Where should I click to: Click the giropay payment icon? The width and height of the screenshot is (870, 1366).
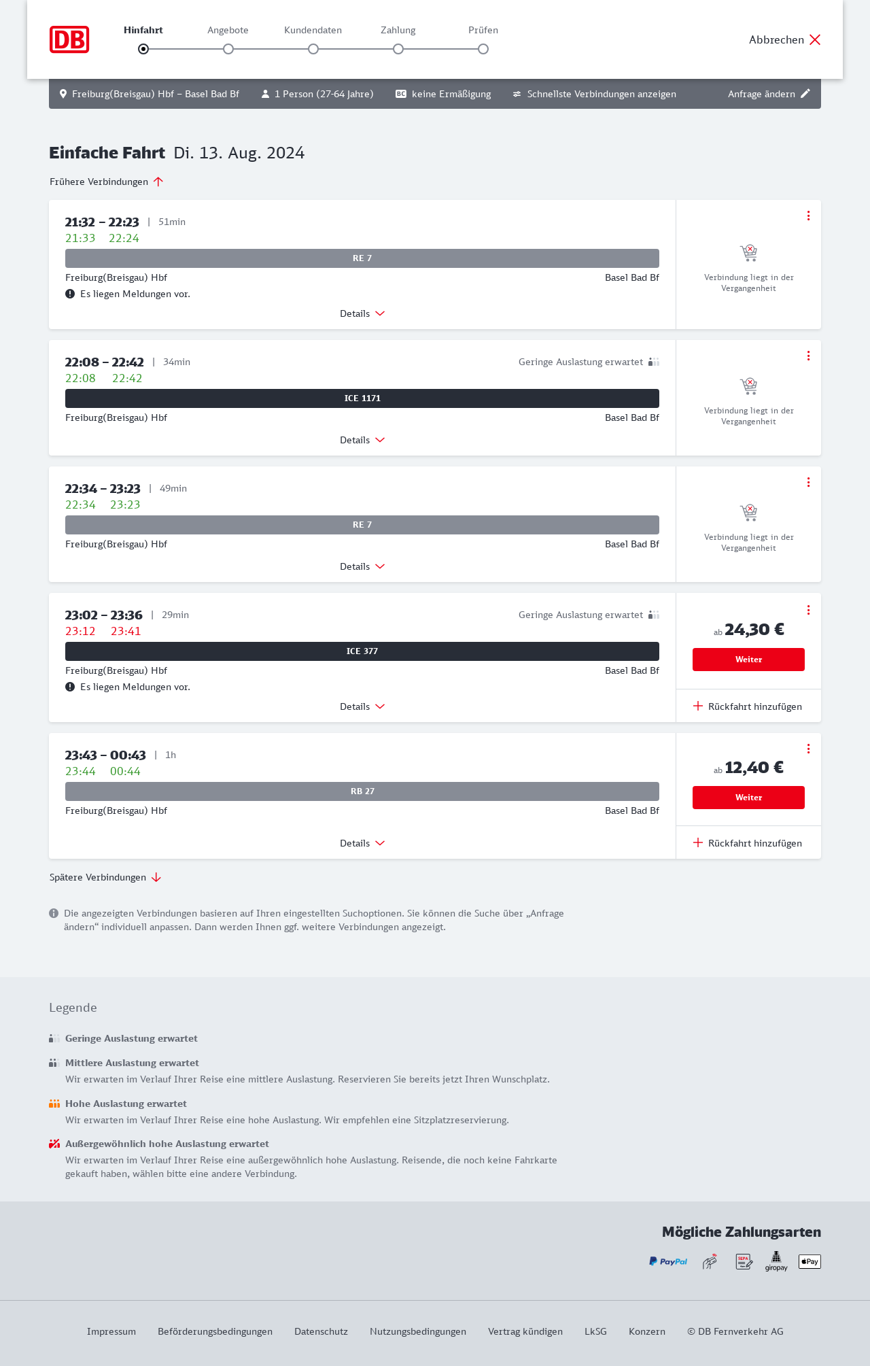[776, 1261]
